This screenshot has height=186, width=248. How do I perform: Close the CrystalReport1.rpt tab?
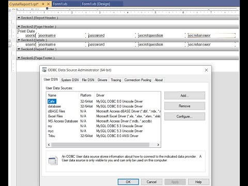click(x=49, y=4)
